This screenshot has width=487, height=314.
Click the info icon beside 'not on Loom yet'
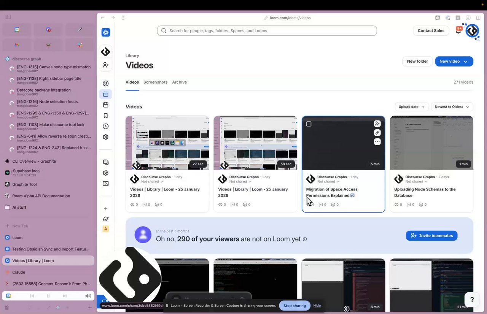tap(304, 239)
